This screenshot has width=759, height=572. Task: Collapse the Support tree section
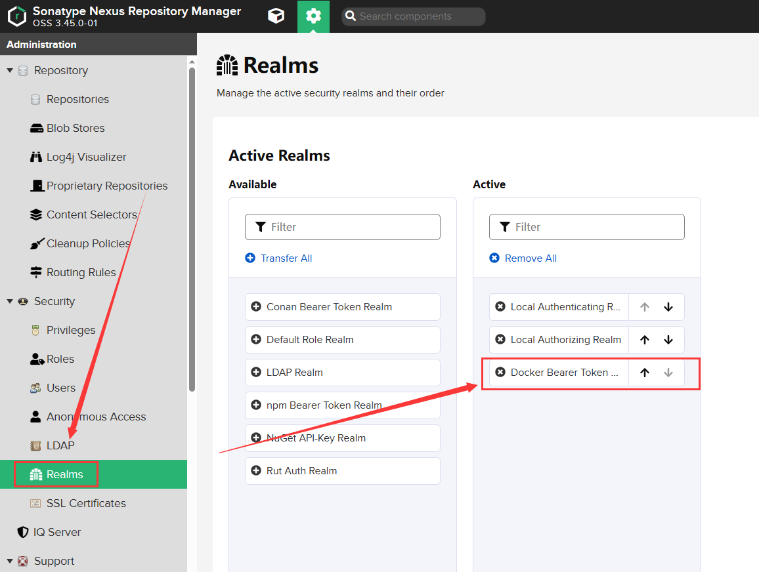coord(10,561)
